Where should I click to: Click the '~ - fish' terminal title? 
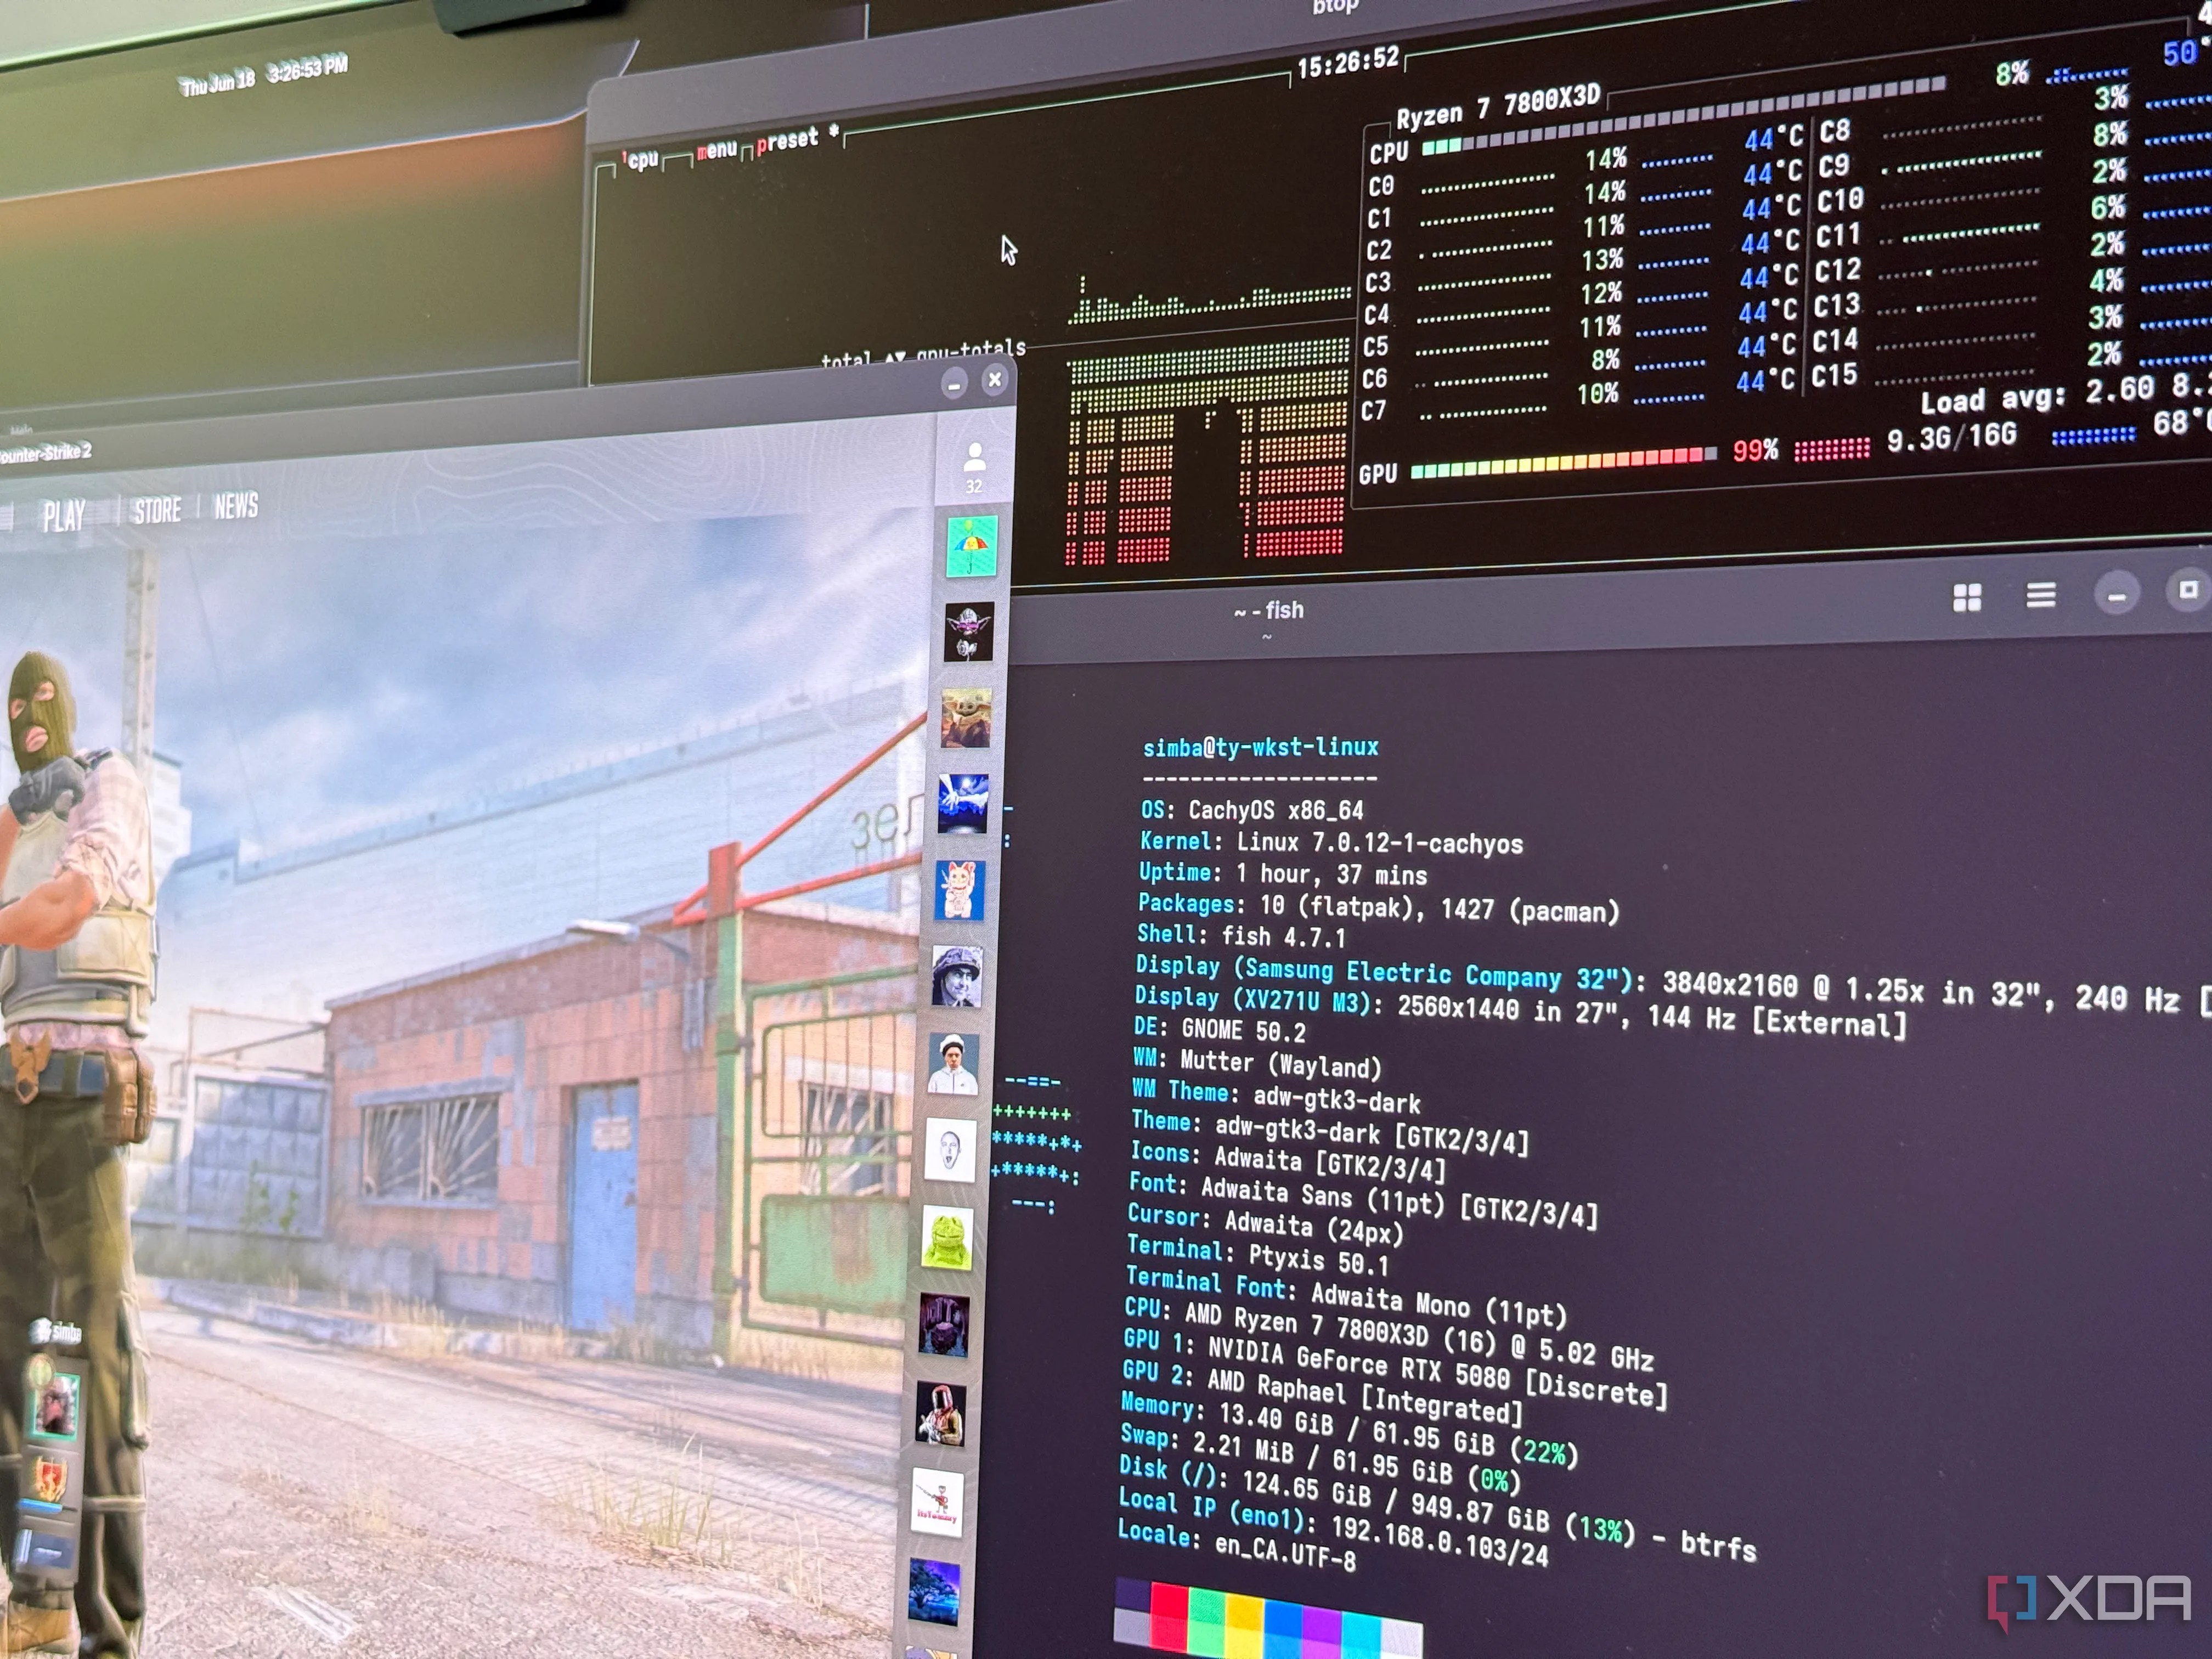tap(1269, 610)
